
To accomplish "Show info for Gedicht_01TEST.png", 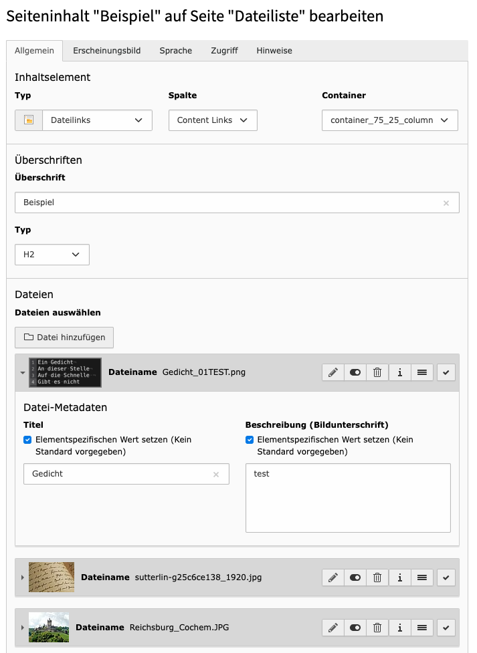I will [x=400, y=372].
